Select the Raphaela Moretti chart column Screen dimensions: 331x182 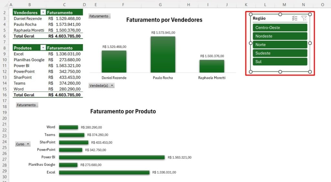tap(212, 66)
